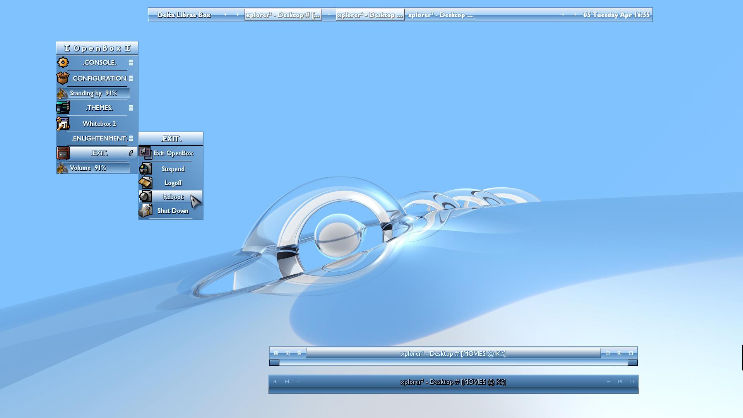Click the gear icon beside .CONSOLE.
743x418 pixels.
tap(63, 62)
